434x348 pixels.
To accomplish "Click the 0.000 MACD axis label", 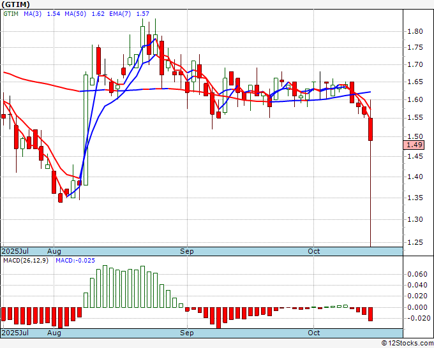I will tap(417, 307).
